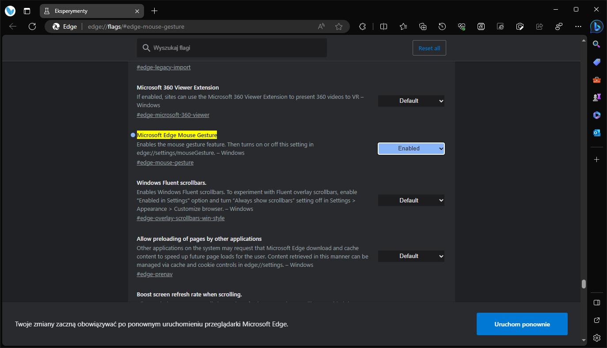Click the Edge site info icon in address bar
Viewport: 607px width, 348px height.
[64, 26]
